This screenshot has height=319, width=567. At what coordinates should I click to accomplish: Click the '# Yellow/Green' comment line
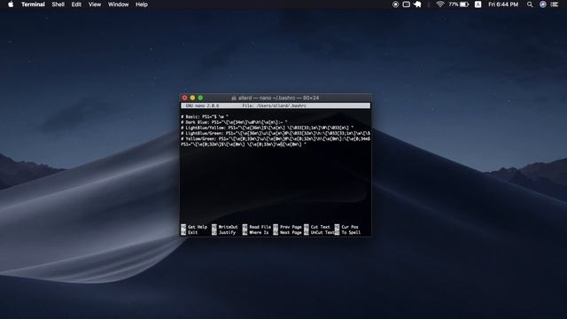tap(276, 138)
